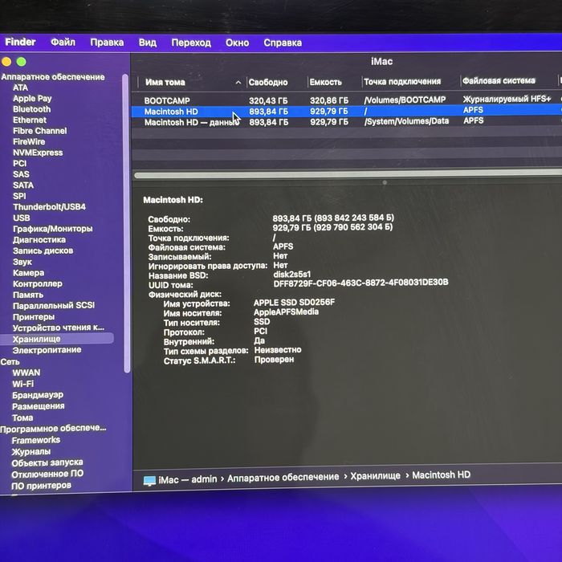Click the iMac computer icon in path bar
This screenshot has width=562, height=562.
tap(149, 480)
